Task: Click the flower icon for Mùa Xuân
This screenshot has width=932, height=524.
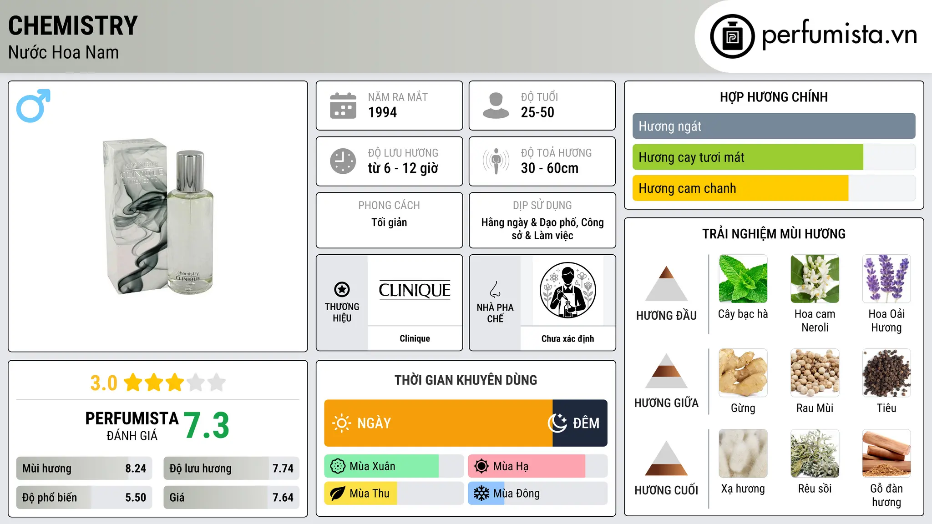Action: click(338, 466)
